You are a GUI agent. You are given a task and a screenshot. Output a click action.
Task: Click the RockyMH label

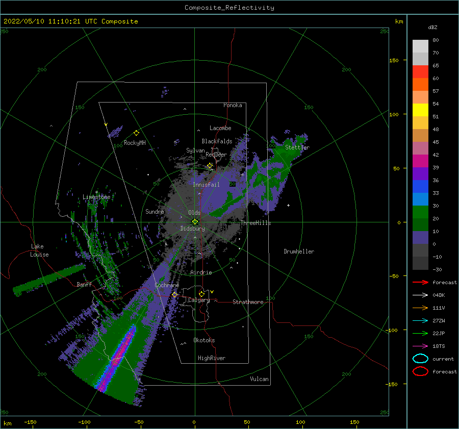tap(135, 143)
